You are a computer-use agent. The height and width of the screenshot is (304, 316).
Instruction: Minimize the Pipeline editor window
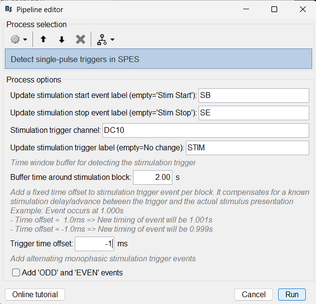point(246,9)
